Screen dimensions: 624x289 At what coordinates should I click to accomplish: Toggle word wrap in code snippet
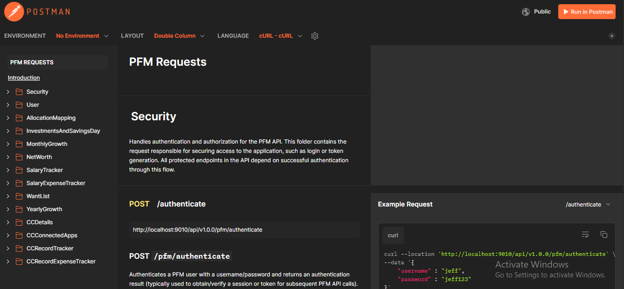click(x=585, y=234)
